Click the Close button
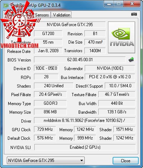This screenshot has width=143, height=168. [x=125, y=161]
